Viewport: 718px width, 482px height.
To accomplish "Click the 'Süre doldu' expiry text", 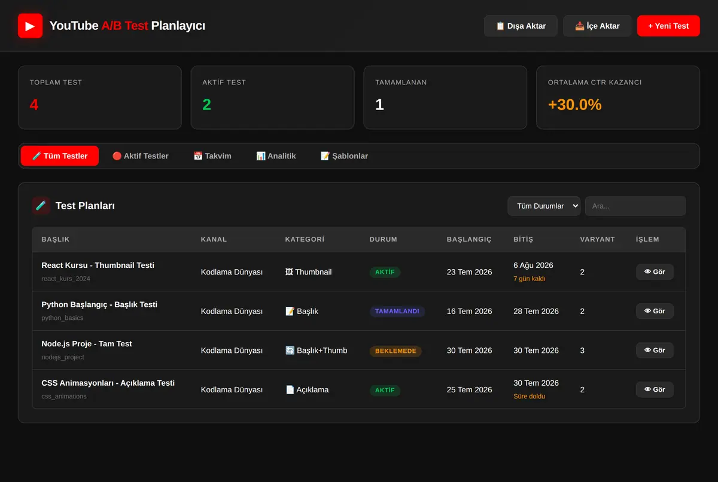I will (530, 396).
